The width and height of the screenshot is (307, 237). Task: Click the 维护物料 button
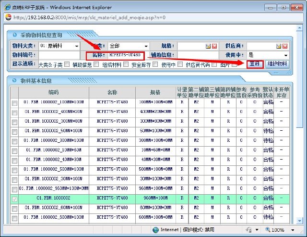[277, 64]
